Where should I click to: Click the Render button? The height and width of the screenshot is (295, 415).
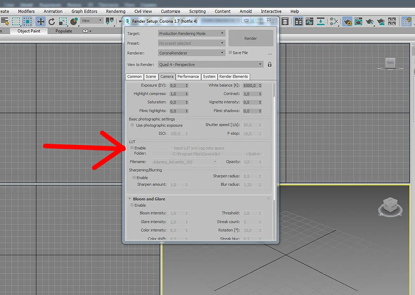pos(251,38)
